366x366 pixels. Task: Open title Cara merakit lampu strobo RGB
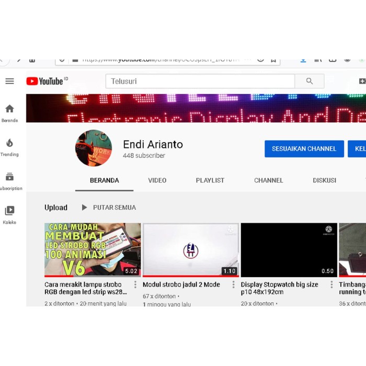(x=86, y=288)
